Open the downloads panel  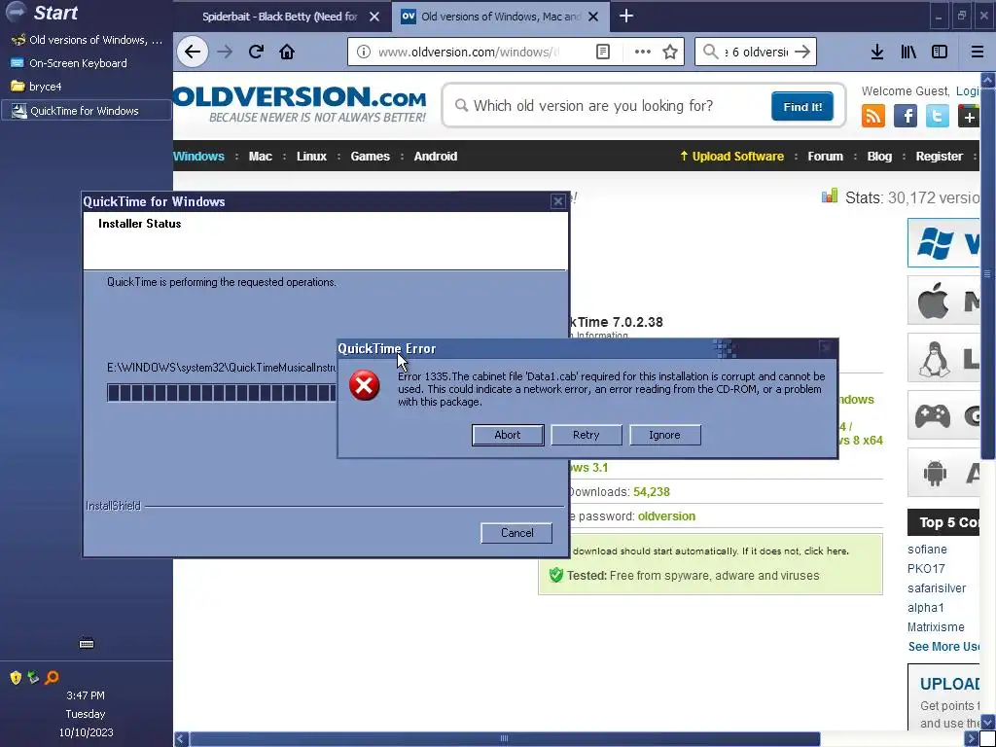click(x=877, y=53)
